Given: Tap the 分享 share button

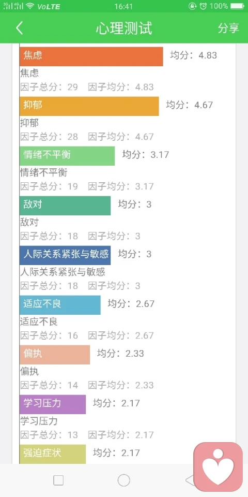Looking at the screenshot, I should click(228, 28).
